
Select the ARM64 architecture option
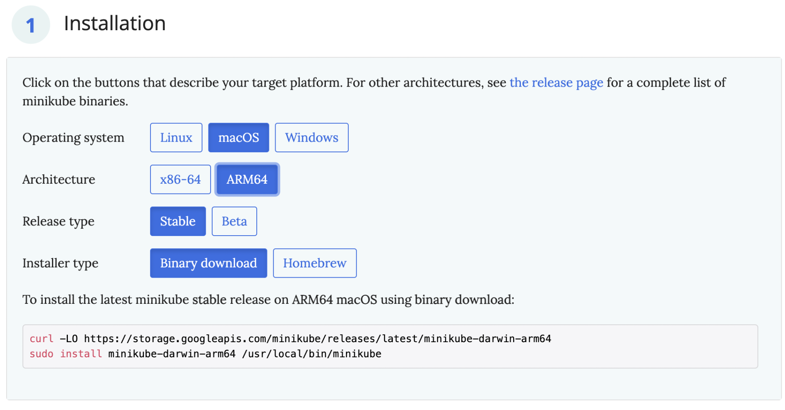coord(247,180)
